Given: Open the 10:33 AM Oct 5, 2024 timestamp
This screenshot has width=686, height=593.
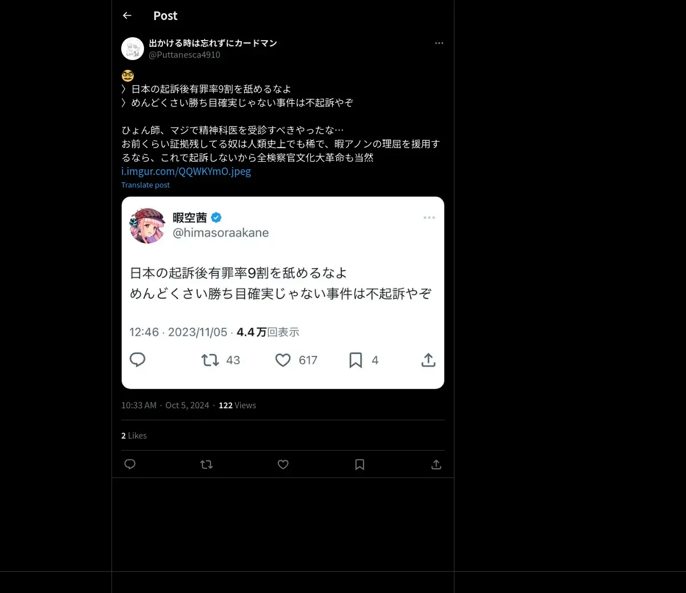Looking at the screenshot, I should coord(165,405).
